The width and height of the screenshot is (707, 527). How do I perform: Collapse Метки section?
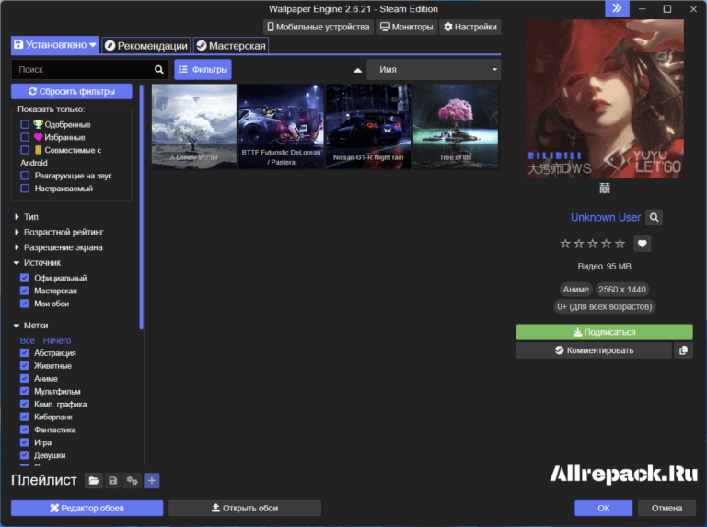coord(30,326)
